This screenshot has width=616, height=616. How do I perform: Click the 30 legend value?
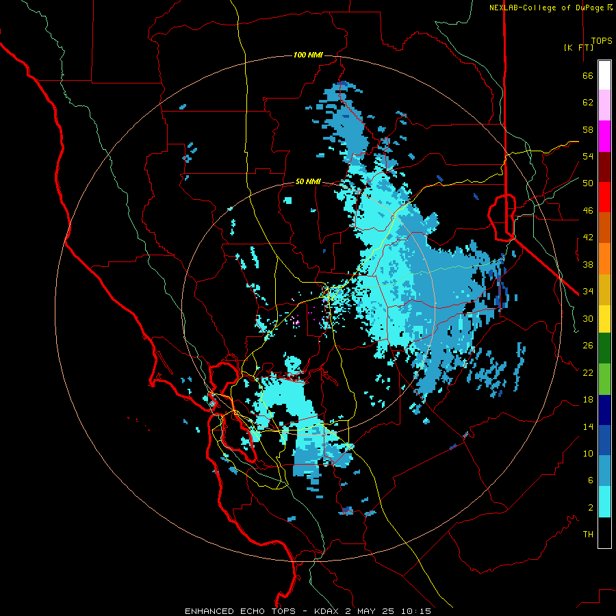point(588,318)
